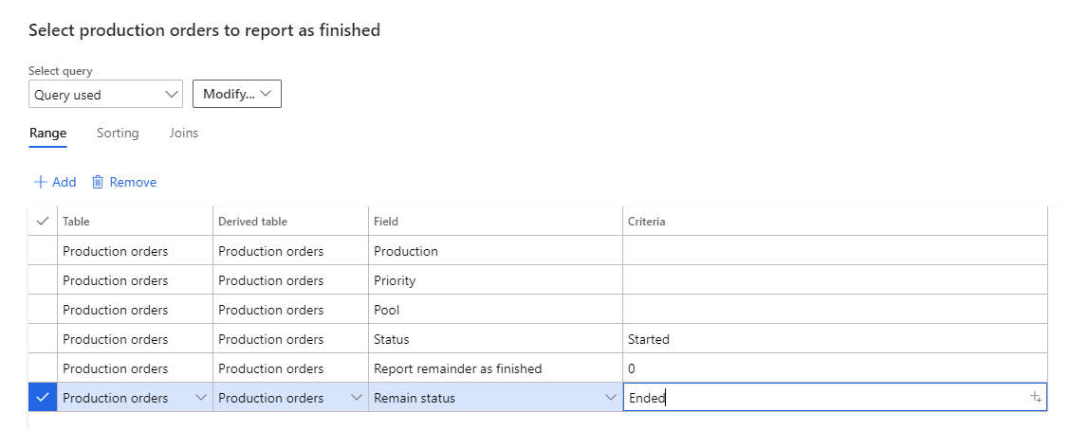Open Table dropdown arrow in last row
Screen dimensions: 1070x430
click(201, 398)
